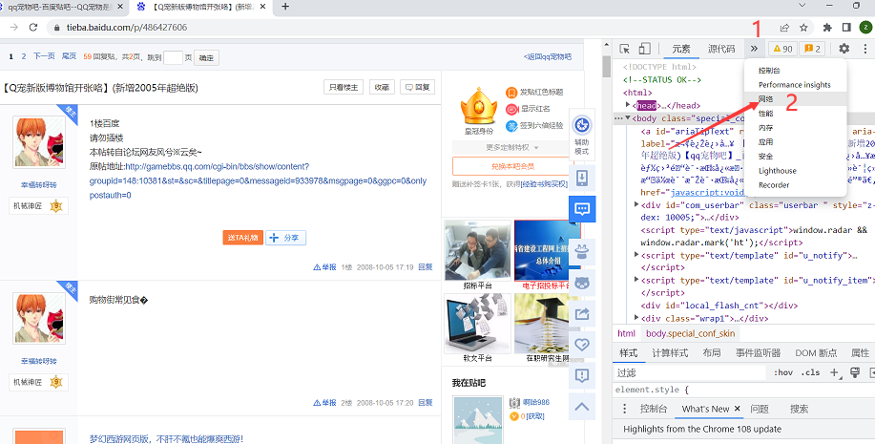The width and height of the screenshot is (875, 444).
Task: Choose Performance insights menu entry
Action: [x=795, y=85]
